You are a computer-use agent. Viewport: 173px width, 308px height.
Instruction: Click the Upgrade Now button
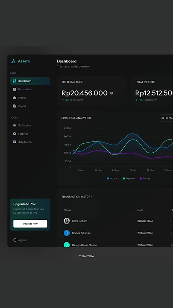(x=30, y=224)
